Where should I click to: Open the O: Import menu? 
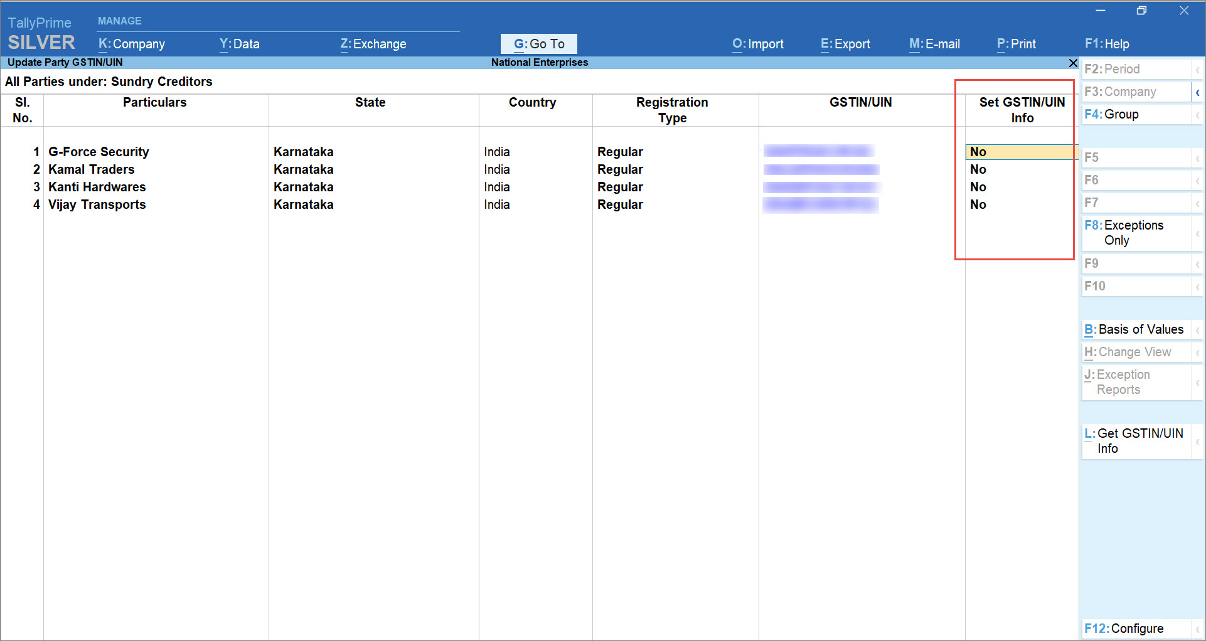[758, 44]
